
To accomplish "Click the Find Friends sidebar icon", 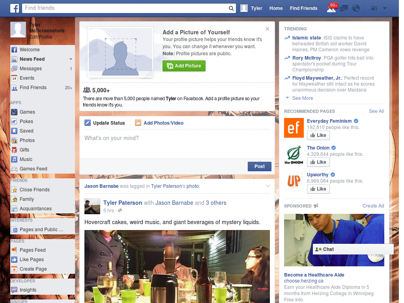I will [14, 88].
